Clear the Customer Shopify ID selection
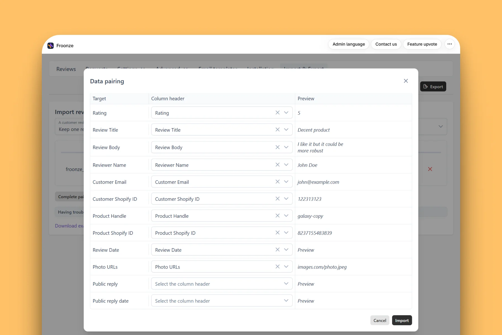The width and height of the screenshot is (502, 335). click(277, 199)
